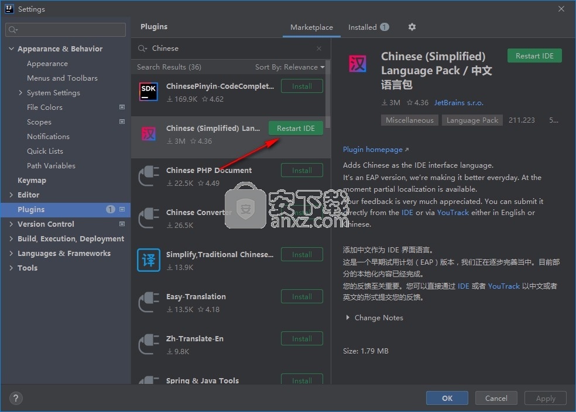Click the project-level icon beside Version Control
Image resolution: width=576 pixels, height=412 pixels.
pyautogui.click(x=122, y=224)
